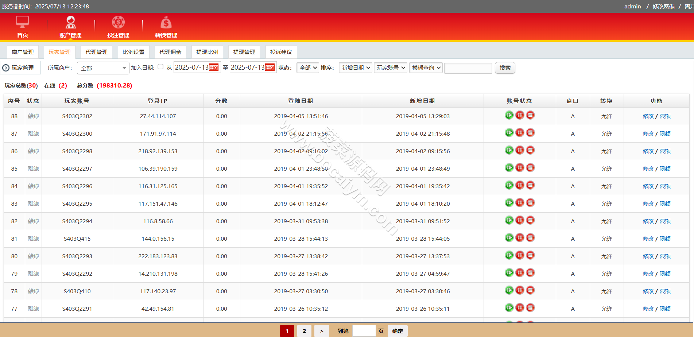
Task: Switch to 商户管理 tab
Action: 23,52
